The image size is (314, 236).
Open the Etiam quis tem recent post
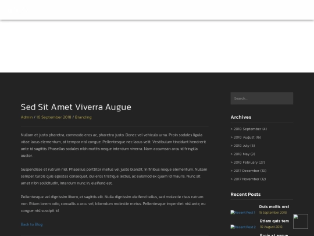(x=274, y=221)
